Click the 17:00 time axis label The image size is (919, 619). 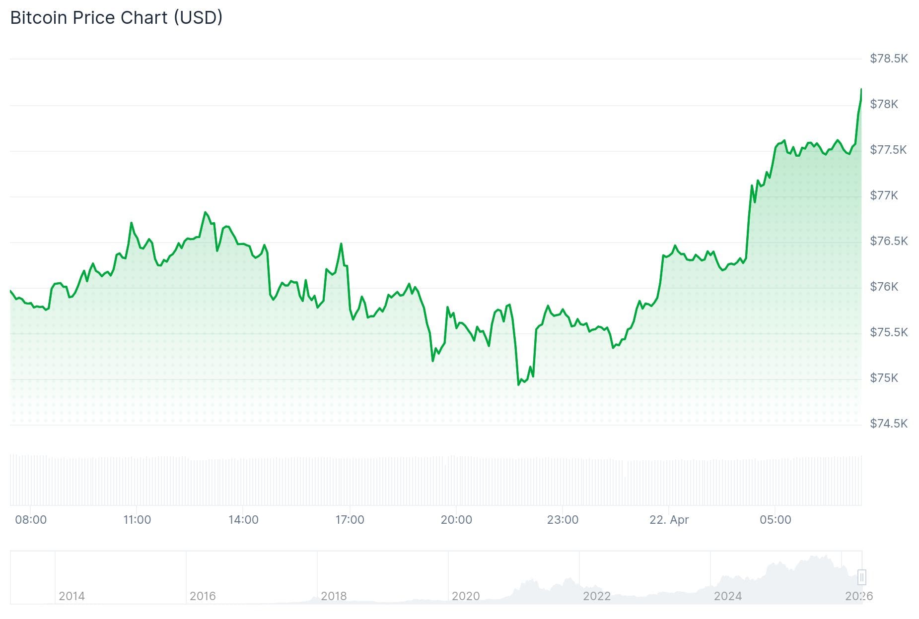350,520
